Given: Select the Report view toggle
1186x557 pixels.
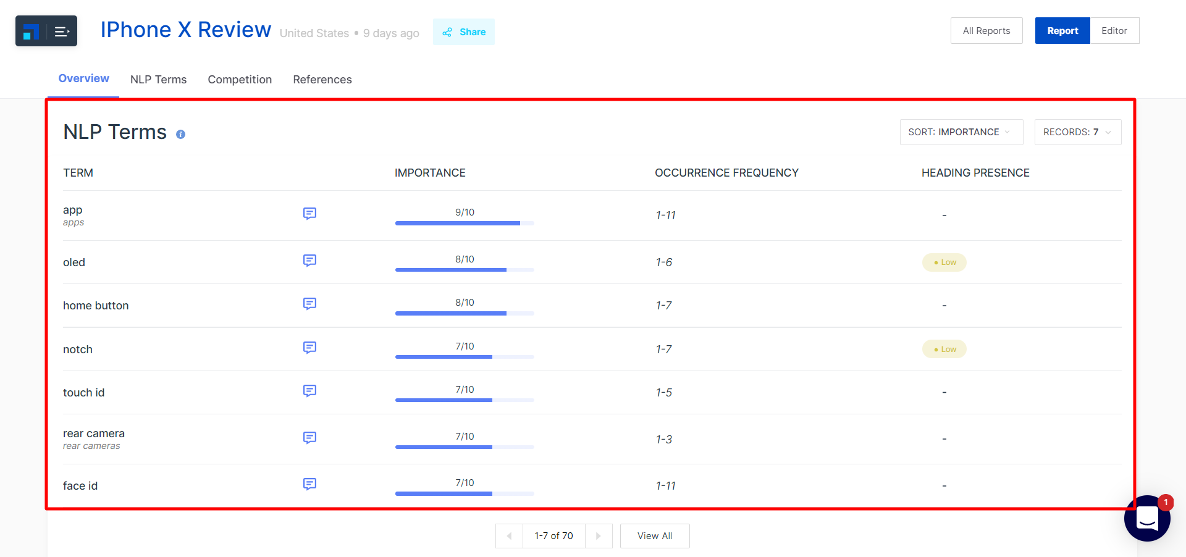Looking at the screenshot, I should coord(1062,31).
